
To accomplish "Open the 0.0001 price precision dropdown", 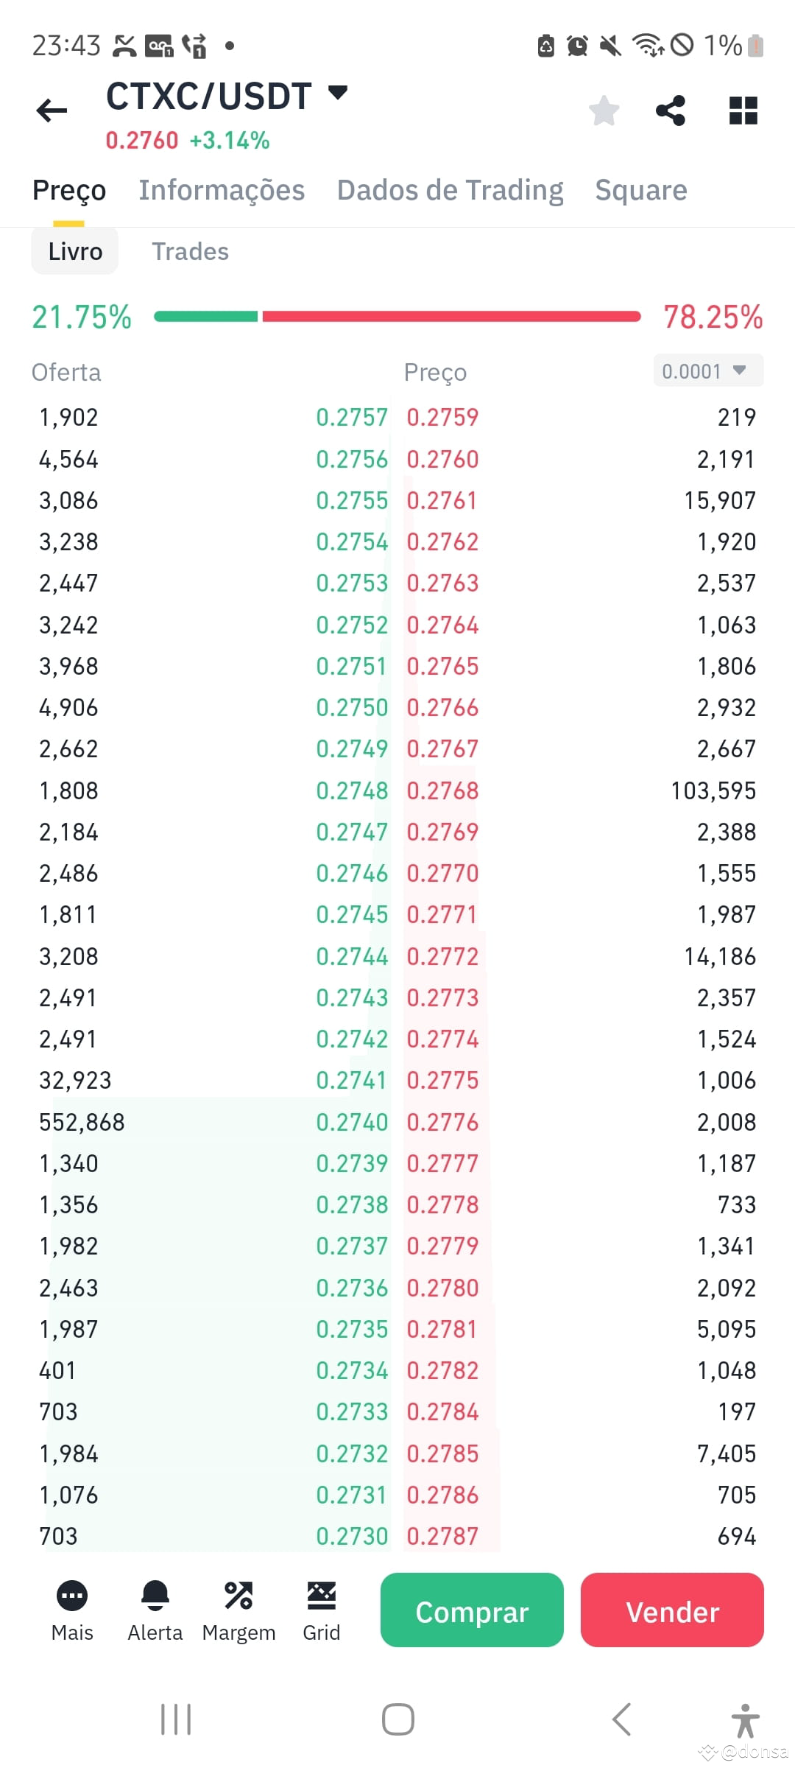I will point(707,371).
